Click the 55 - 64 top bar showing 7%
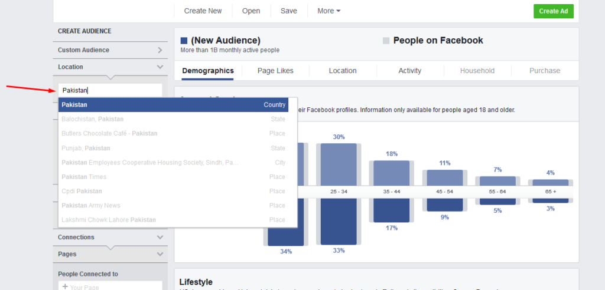 [x=497, y=182]
